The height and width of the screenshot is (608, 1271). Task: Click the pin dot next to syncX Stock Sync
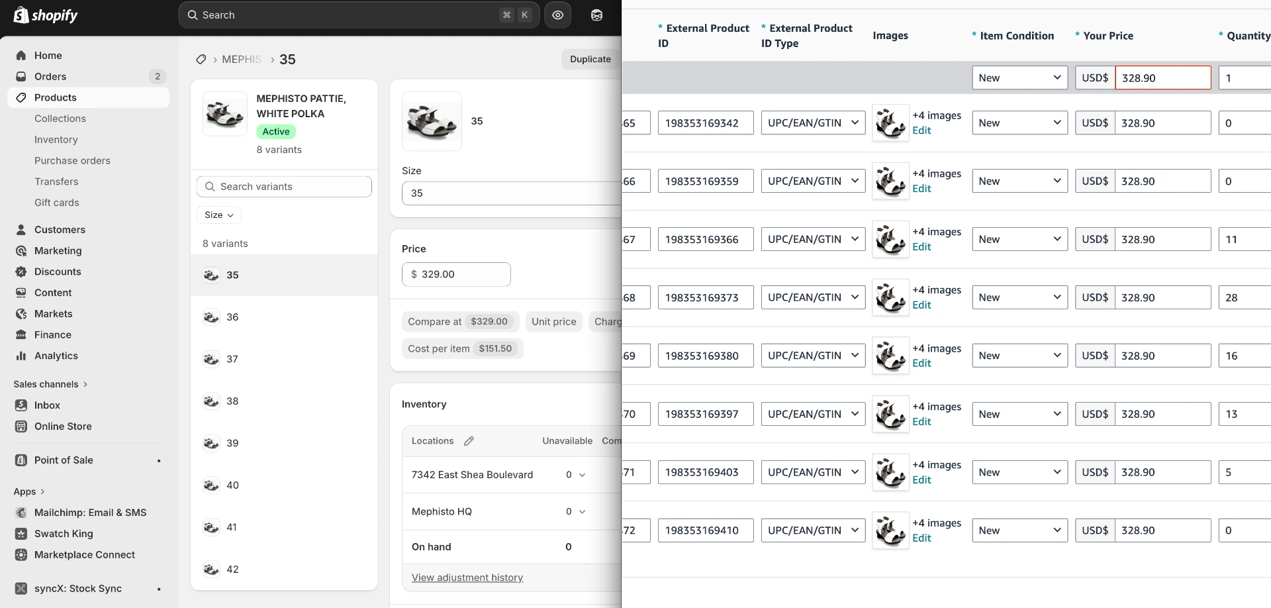159,589
